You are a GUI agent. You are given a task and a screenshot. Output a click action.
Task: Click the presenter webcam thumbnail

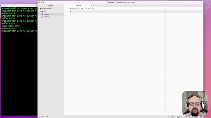[x=195, y=104]
